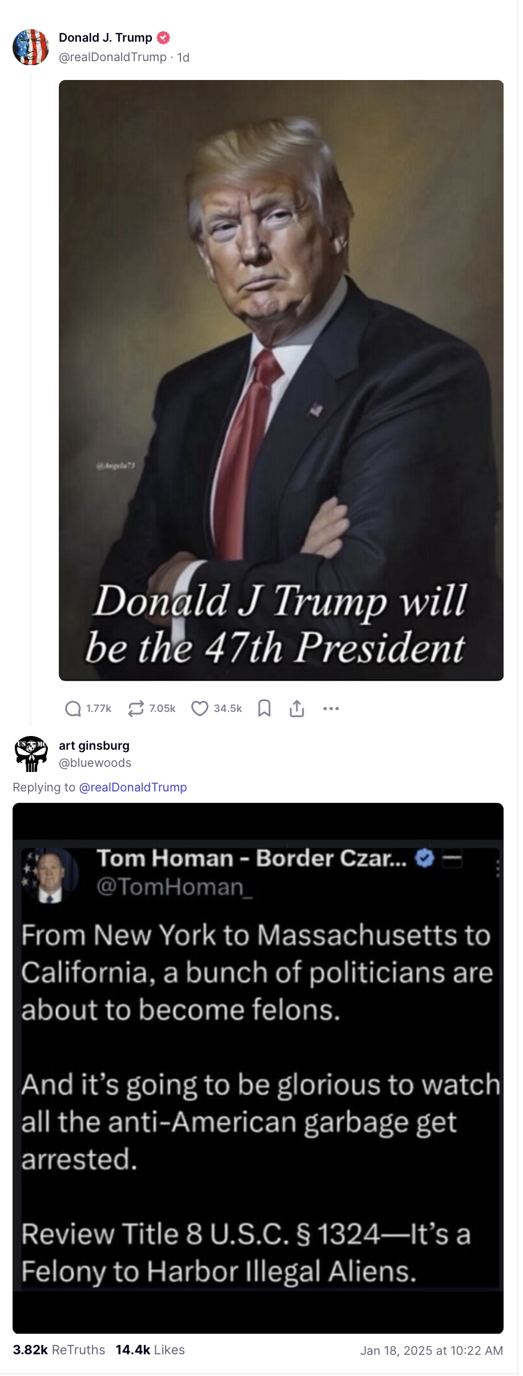Screen dimensions: 523x1376
Task: Click the 1d post time link
Action: [x=183, y=57]
